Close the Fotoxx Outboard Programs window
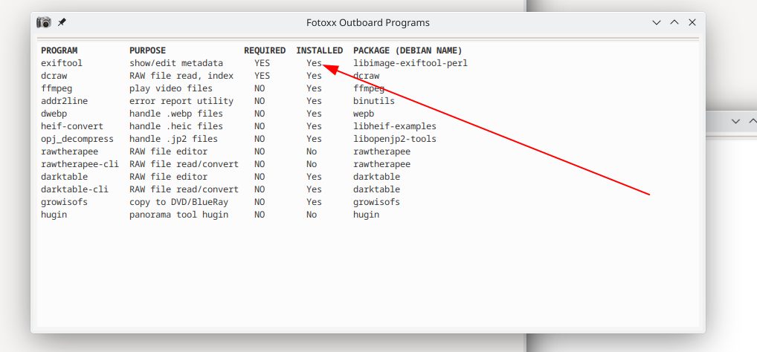Screen dimensions: 757x352 [x=692, y=23]
